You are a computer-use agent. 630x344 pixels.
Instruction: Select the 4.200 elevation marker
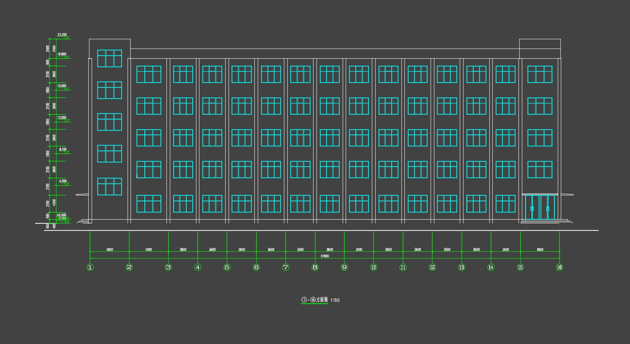tap(63, 182)
